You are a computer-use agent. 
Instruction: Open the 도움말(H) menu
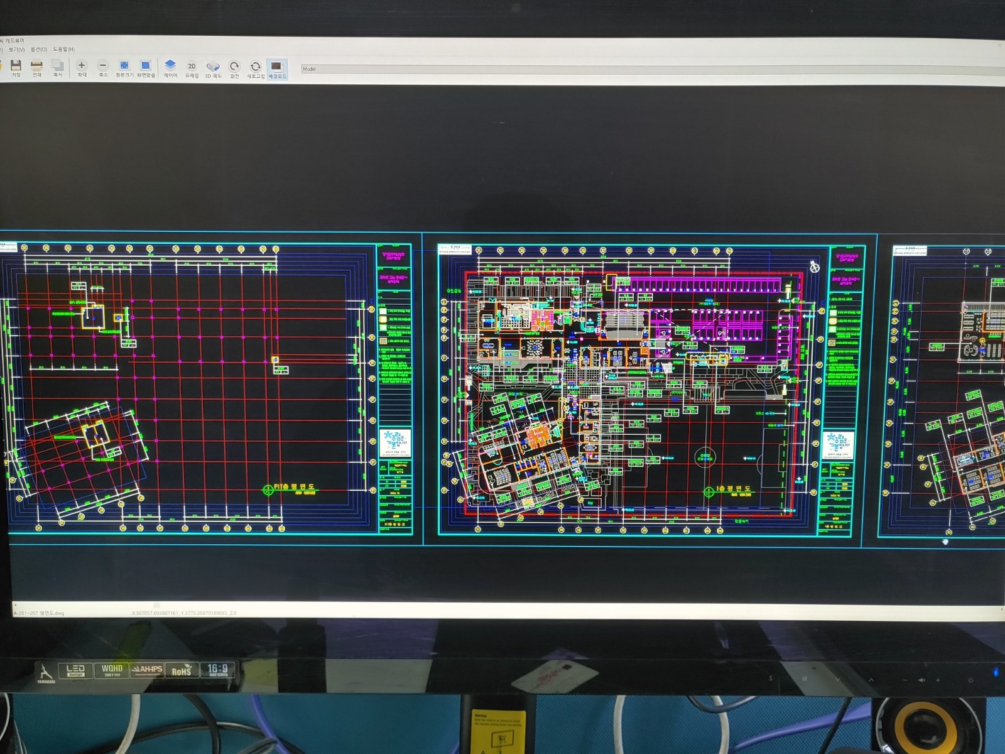click(63, 49)
